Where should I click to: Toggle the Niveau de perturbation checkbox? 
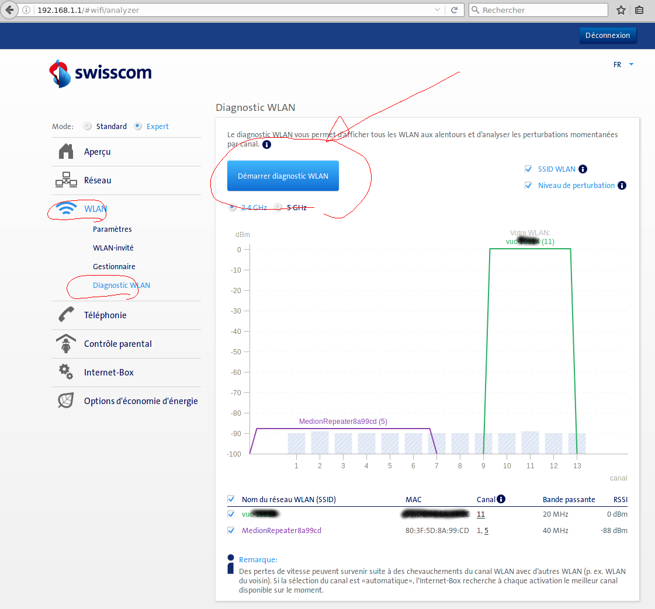click(528, 186)
